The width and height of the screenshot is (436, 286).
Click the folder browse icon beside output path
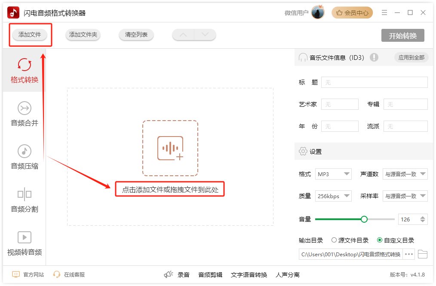pos(422,254)
